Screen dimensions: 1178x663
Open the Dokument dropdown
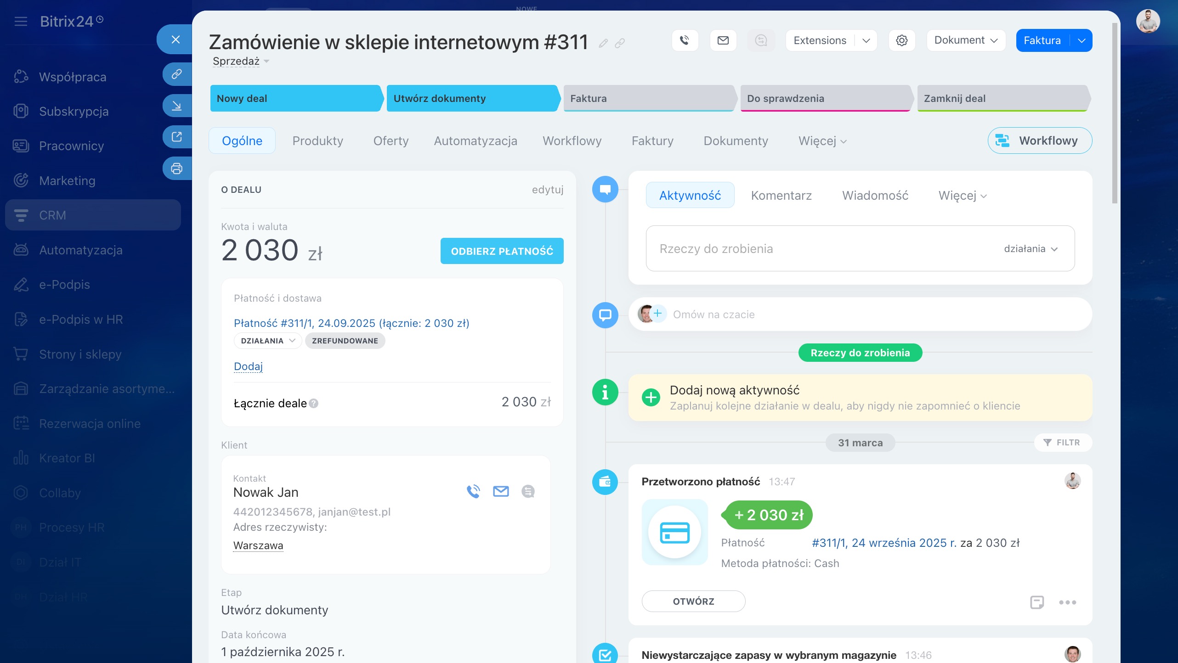[966, 40]
